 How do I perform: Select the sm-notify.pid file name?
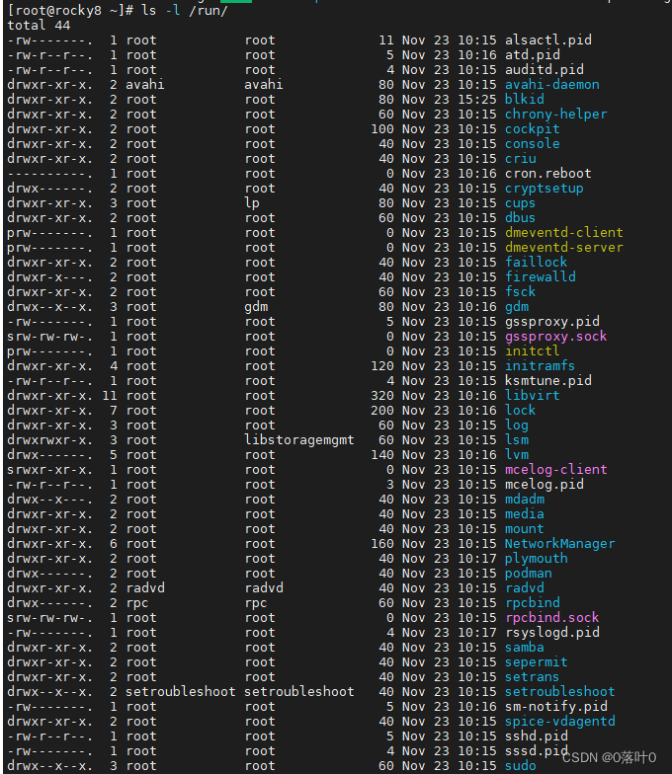(x=555, y=707)
